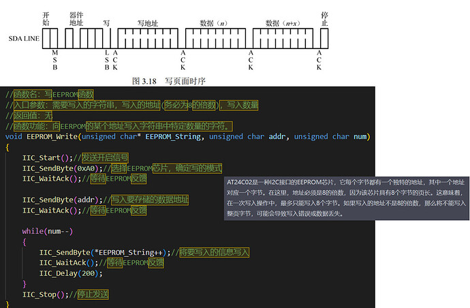Click the 停止 label at the diagram's end
Screen dimensions: 470x308
(x=324, y=19)
